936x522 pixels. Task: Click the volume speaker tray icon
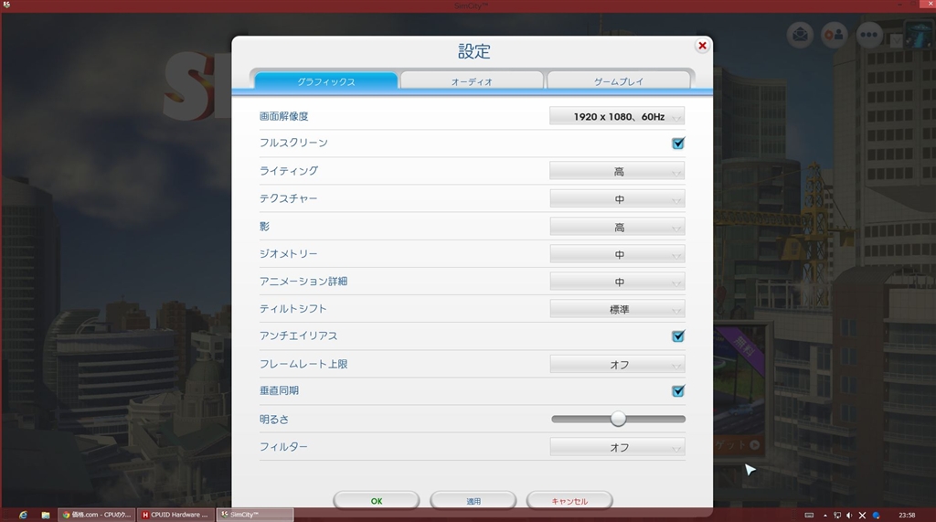849,515
